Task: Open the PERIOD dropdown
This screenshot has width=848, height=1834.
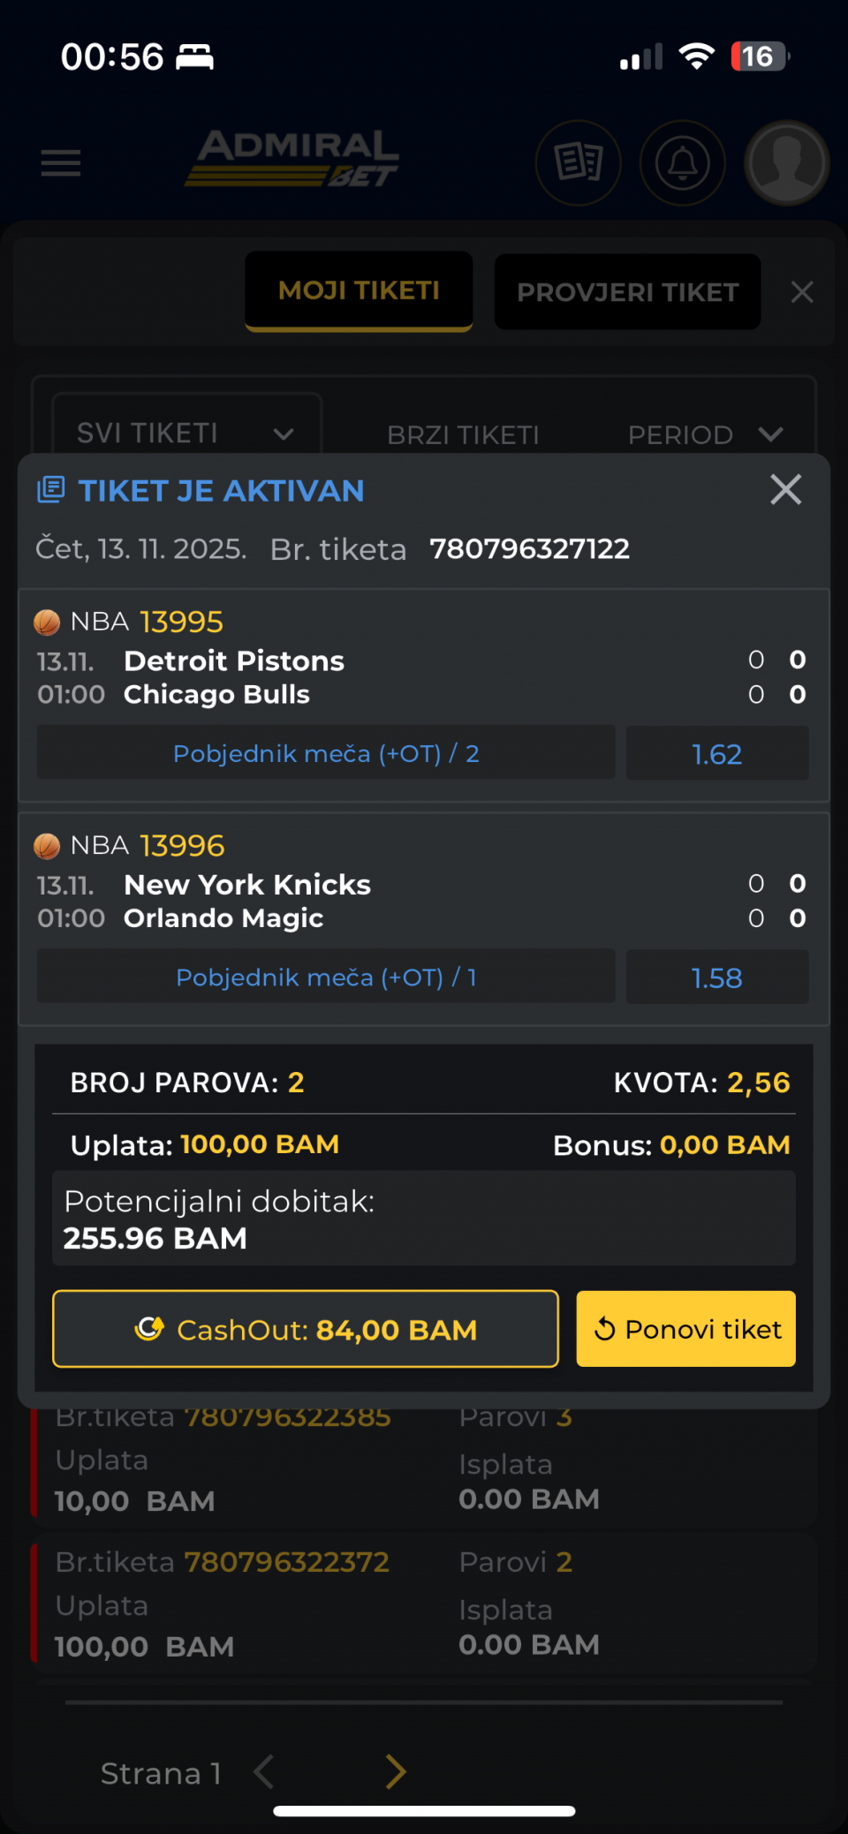Action: [705, 434]
